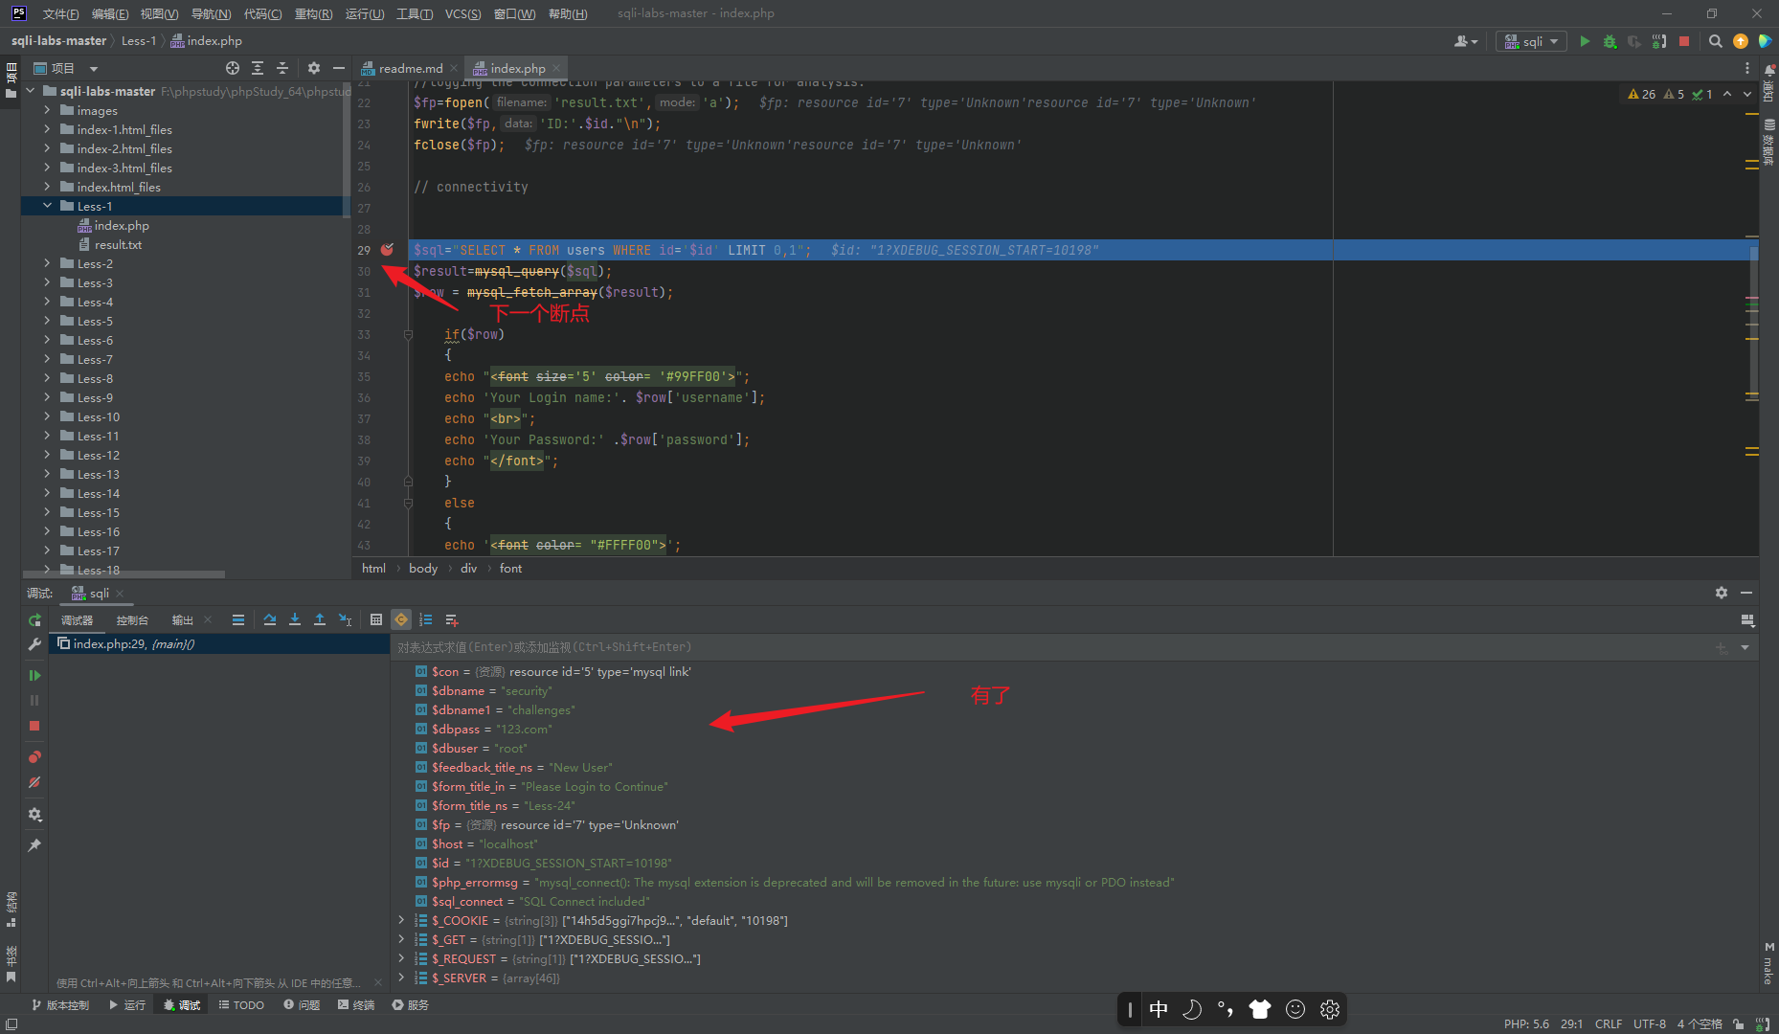Click the Step Over debug icon
The height and width of the screenshot is (1034, 1779).
pos(270,620)
